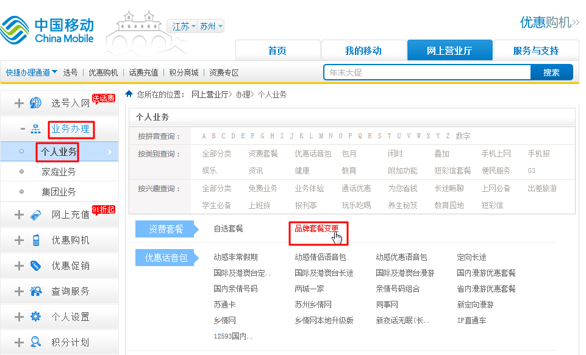Viewport: 586px width, 355px height.
Task: Click 网上营业厅 in the breadcrumb
Action: coord(210,94)
